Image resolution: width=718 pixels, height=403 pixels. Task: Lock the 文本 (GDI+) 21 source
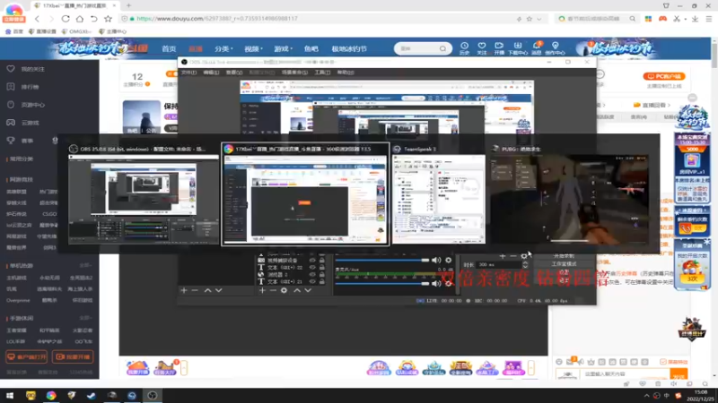point(322,282)
